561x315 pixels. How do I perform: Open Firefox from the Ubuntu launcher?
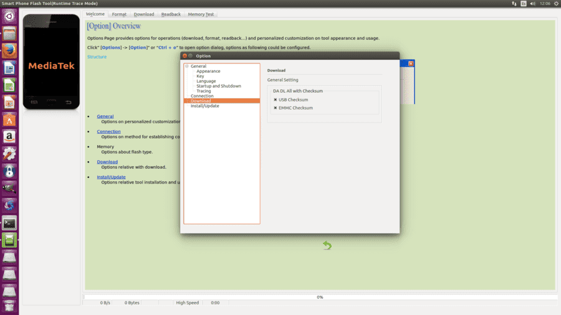click(x=9, y=50)
